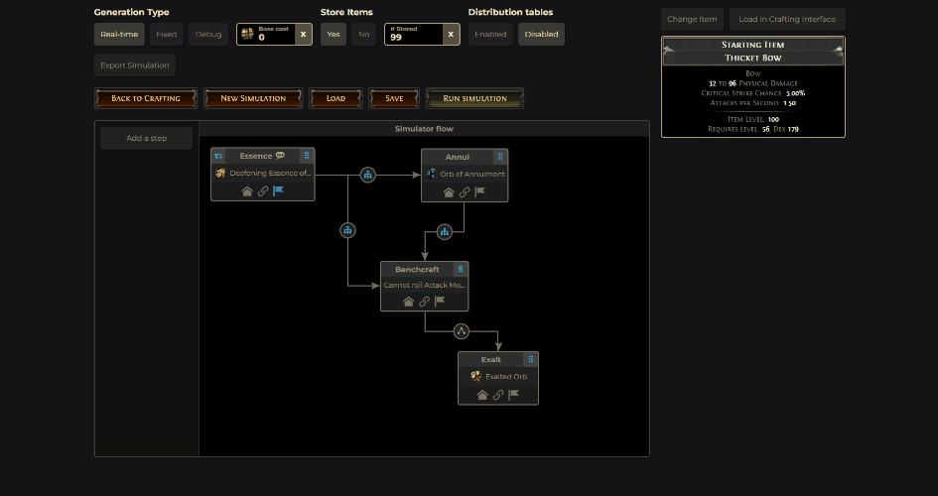Click the 'Simulator flow' heading

click(424, 129)
